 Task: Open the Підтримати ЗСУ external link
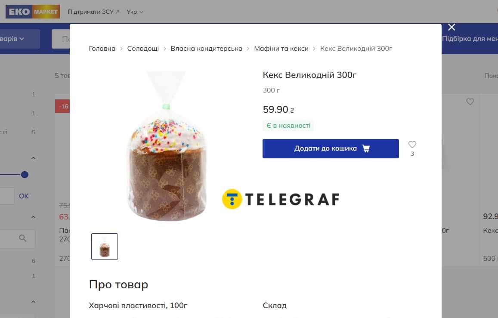point(93,12)
